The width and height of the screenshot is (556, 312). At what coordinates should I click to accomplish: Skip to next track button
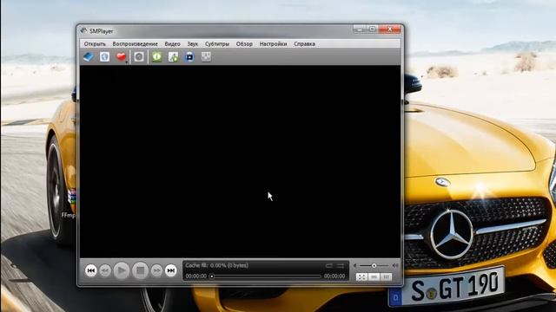[171, 270]
